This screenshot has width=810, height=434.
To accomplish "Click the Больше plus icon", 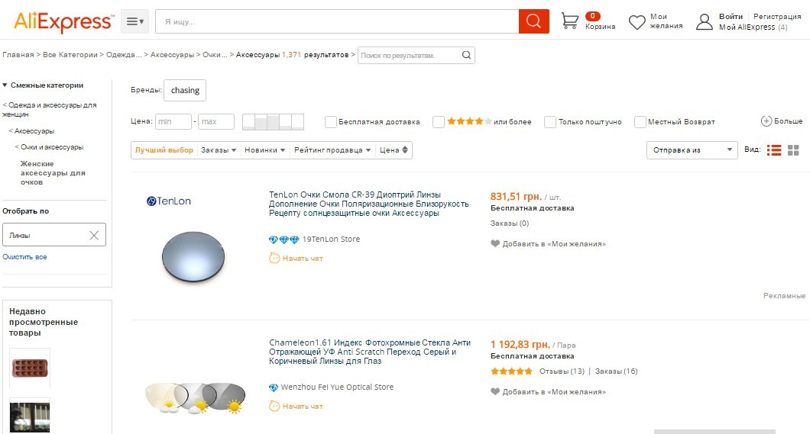I will pos(766,121).
